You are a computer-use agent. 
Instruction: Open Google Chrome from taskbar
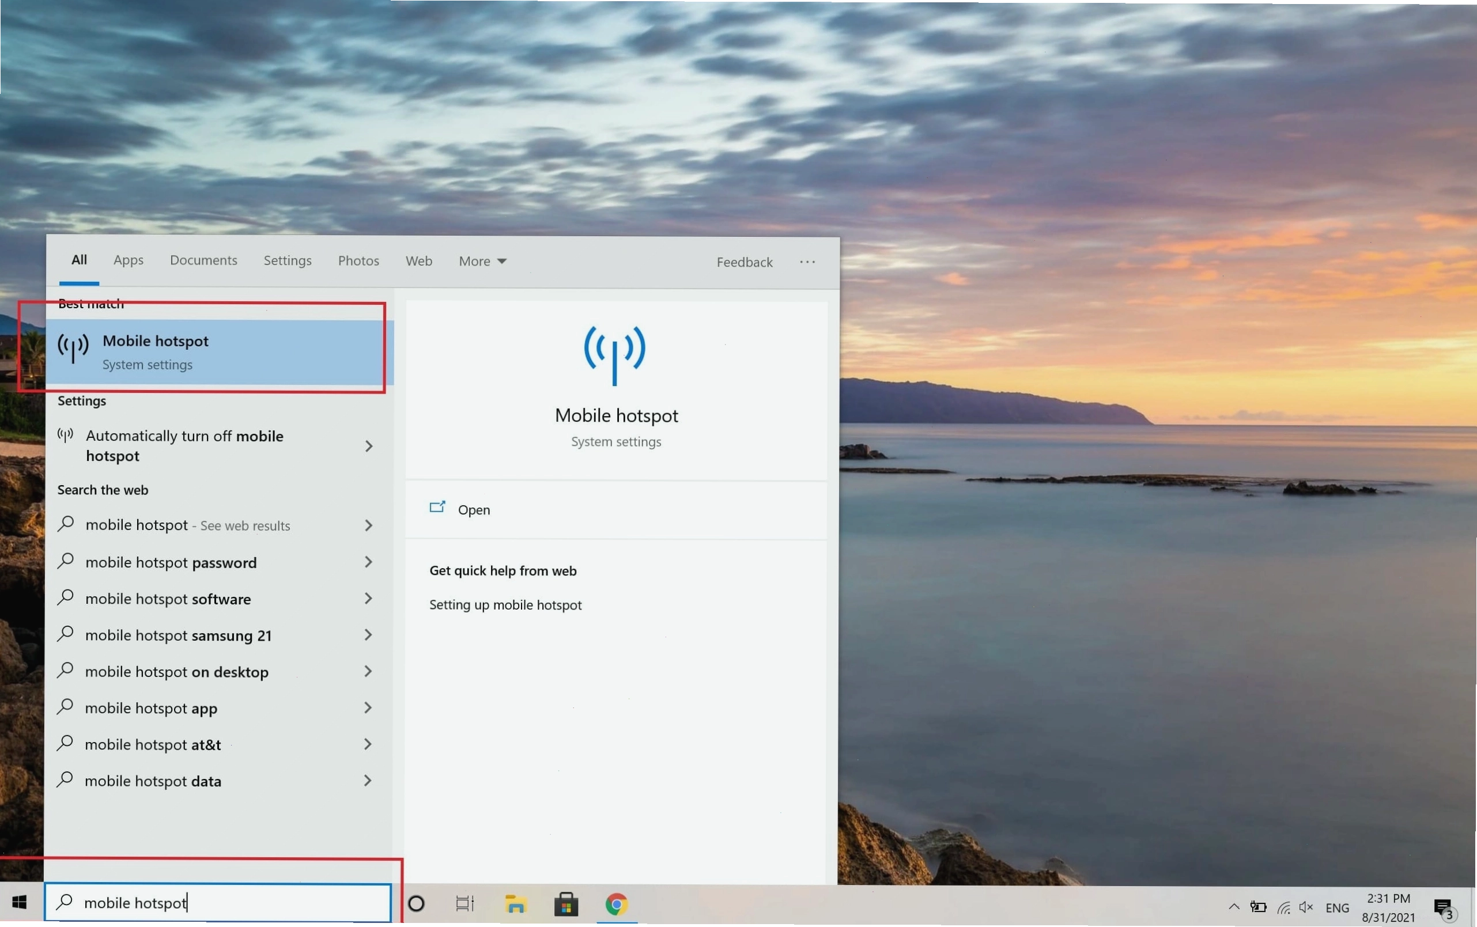pos(617,904)
